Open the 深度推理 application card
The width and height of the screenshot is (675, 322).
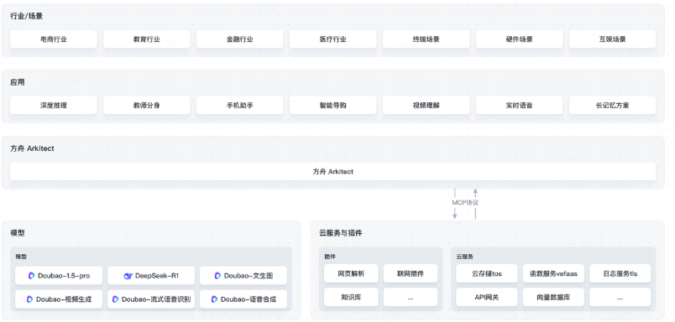pyautogui.click(x=54, y=105)
